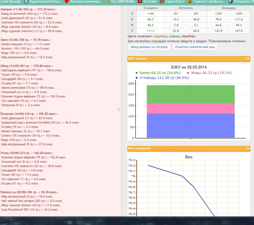The height and width of the screenshot is (225, 254).
Task: Toggle the pink Жиры legend swatch
Action: pos(188,73)
